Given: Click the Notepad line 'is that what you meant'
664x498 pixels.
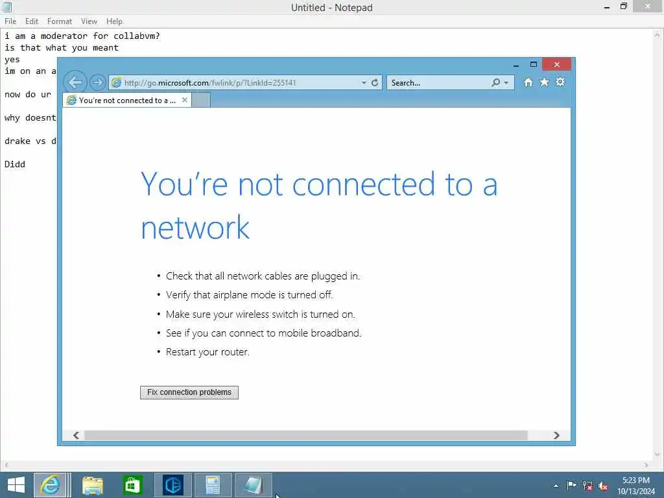Looking at the screenshot, I should (62, 48).
